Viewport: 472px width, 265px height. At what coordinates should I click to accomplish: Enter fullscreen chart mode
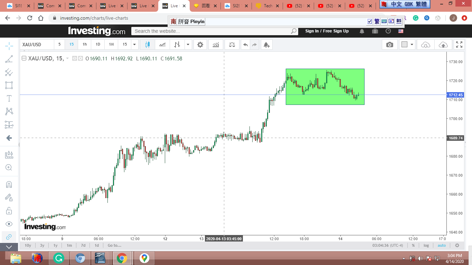point(459,45)
